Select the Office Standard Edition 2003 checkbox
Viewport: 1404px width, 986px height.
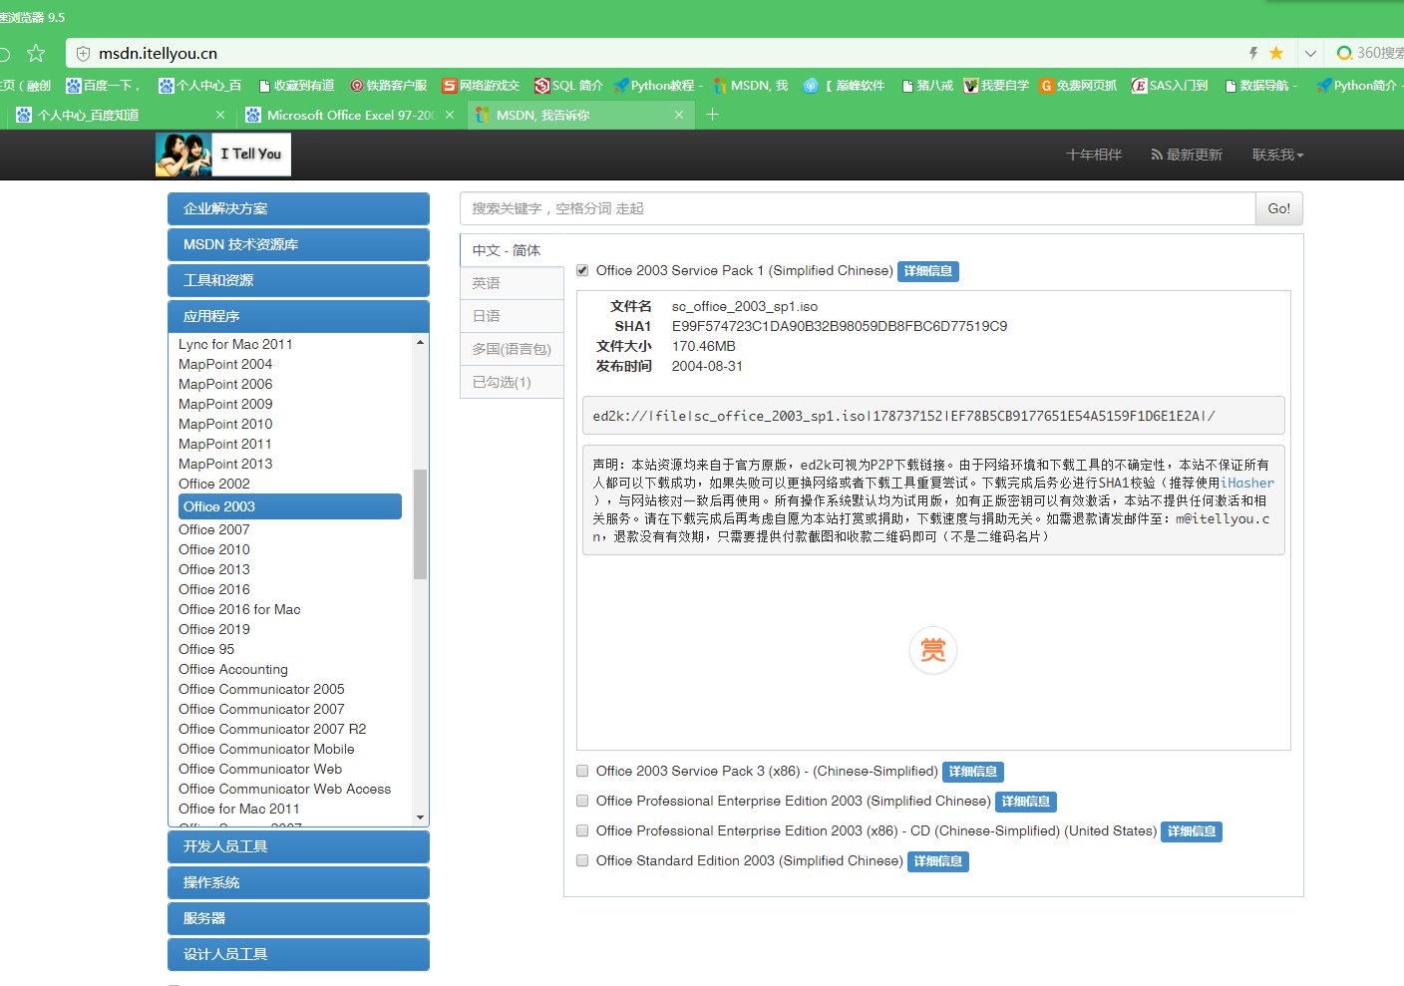pos(581,860)
